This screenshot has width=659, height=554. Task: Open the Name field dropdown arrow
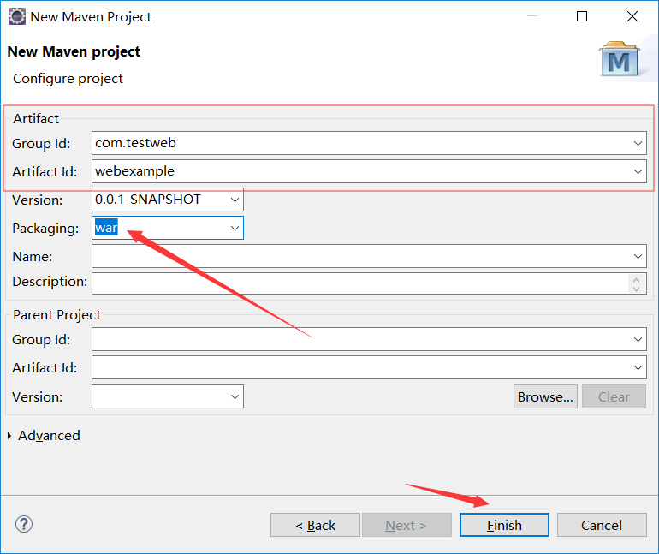pyautogui.click(x=638, y=256)
